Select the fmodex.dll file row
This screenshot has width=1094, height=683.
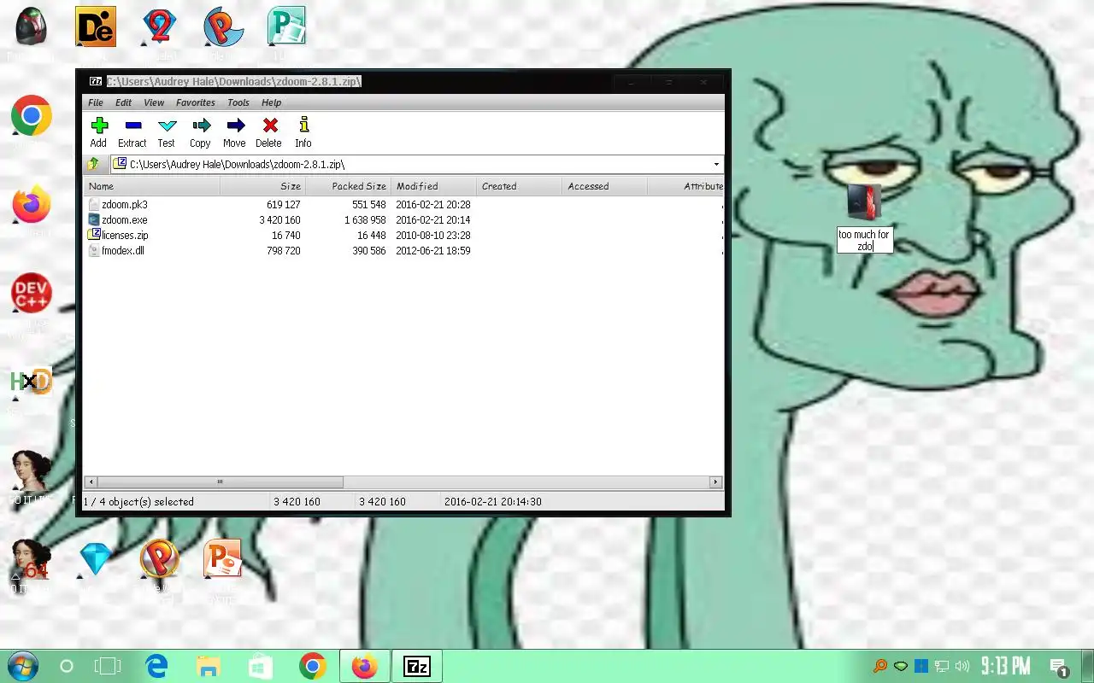point(403,251)
